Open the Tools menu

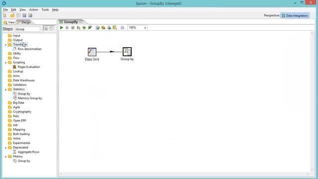coord(45,10)
